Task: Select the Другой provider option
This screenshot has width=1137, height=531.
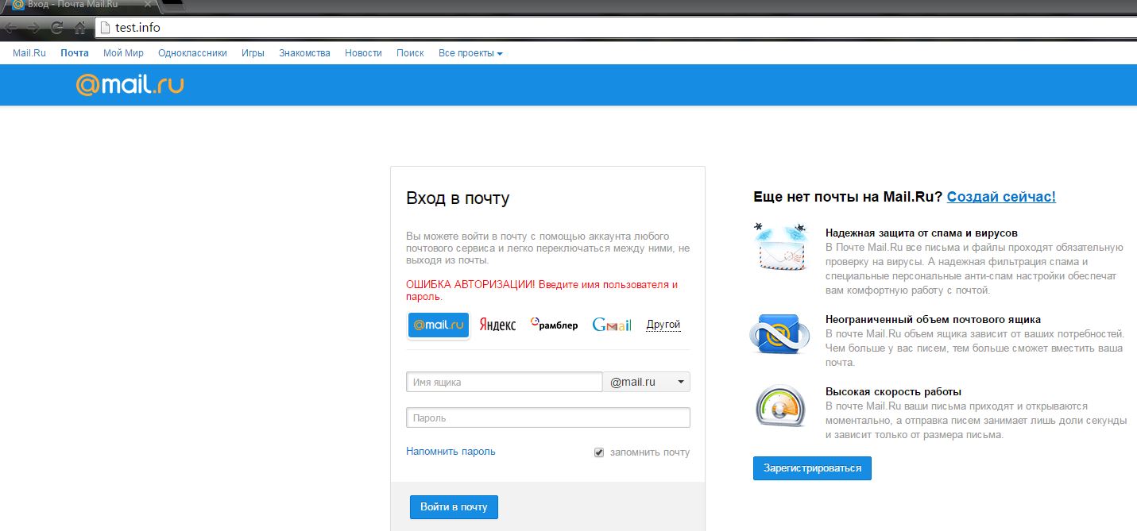Action: click(663, 325)
